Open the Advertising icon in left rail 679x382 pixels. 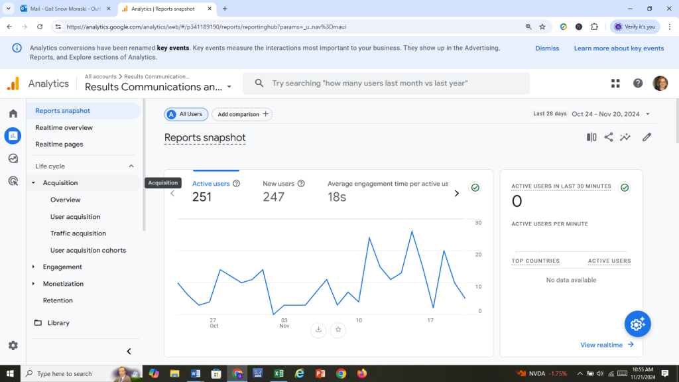pyautogui.click(x=13, y=181)
